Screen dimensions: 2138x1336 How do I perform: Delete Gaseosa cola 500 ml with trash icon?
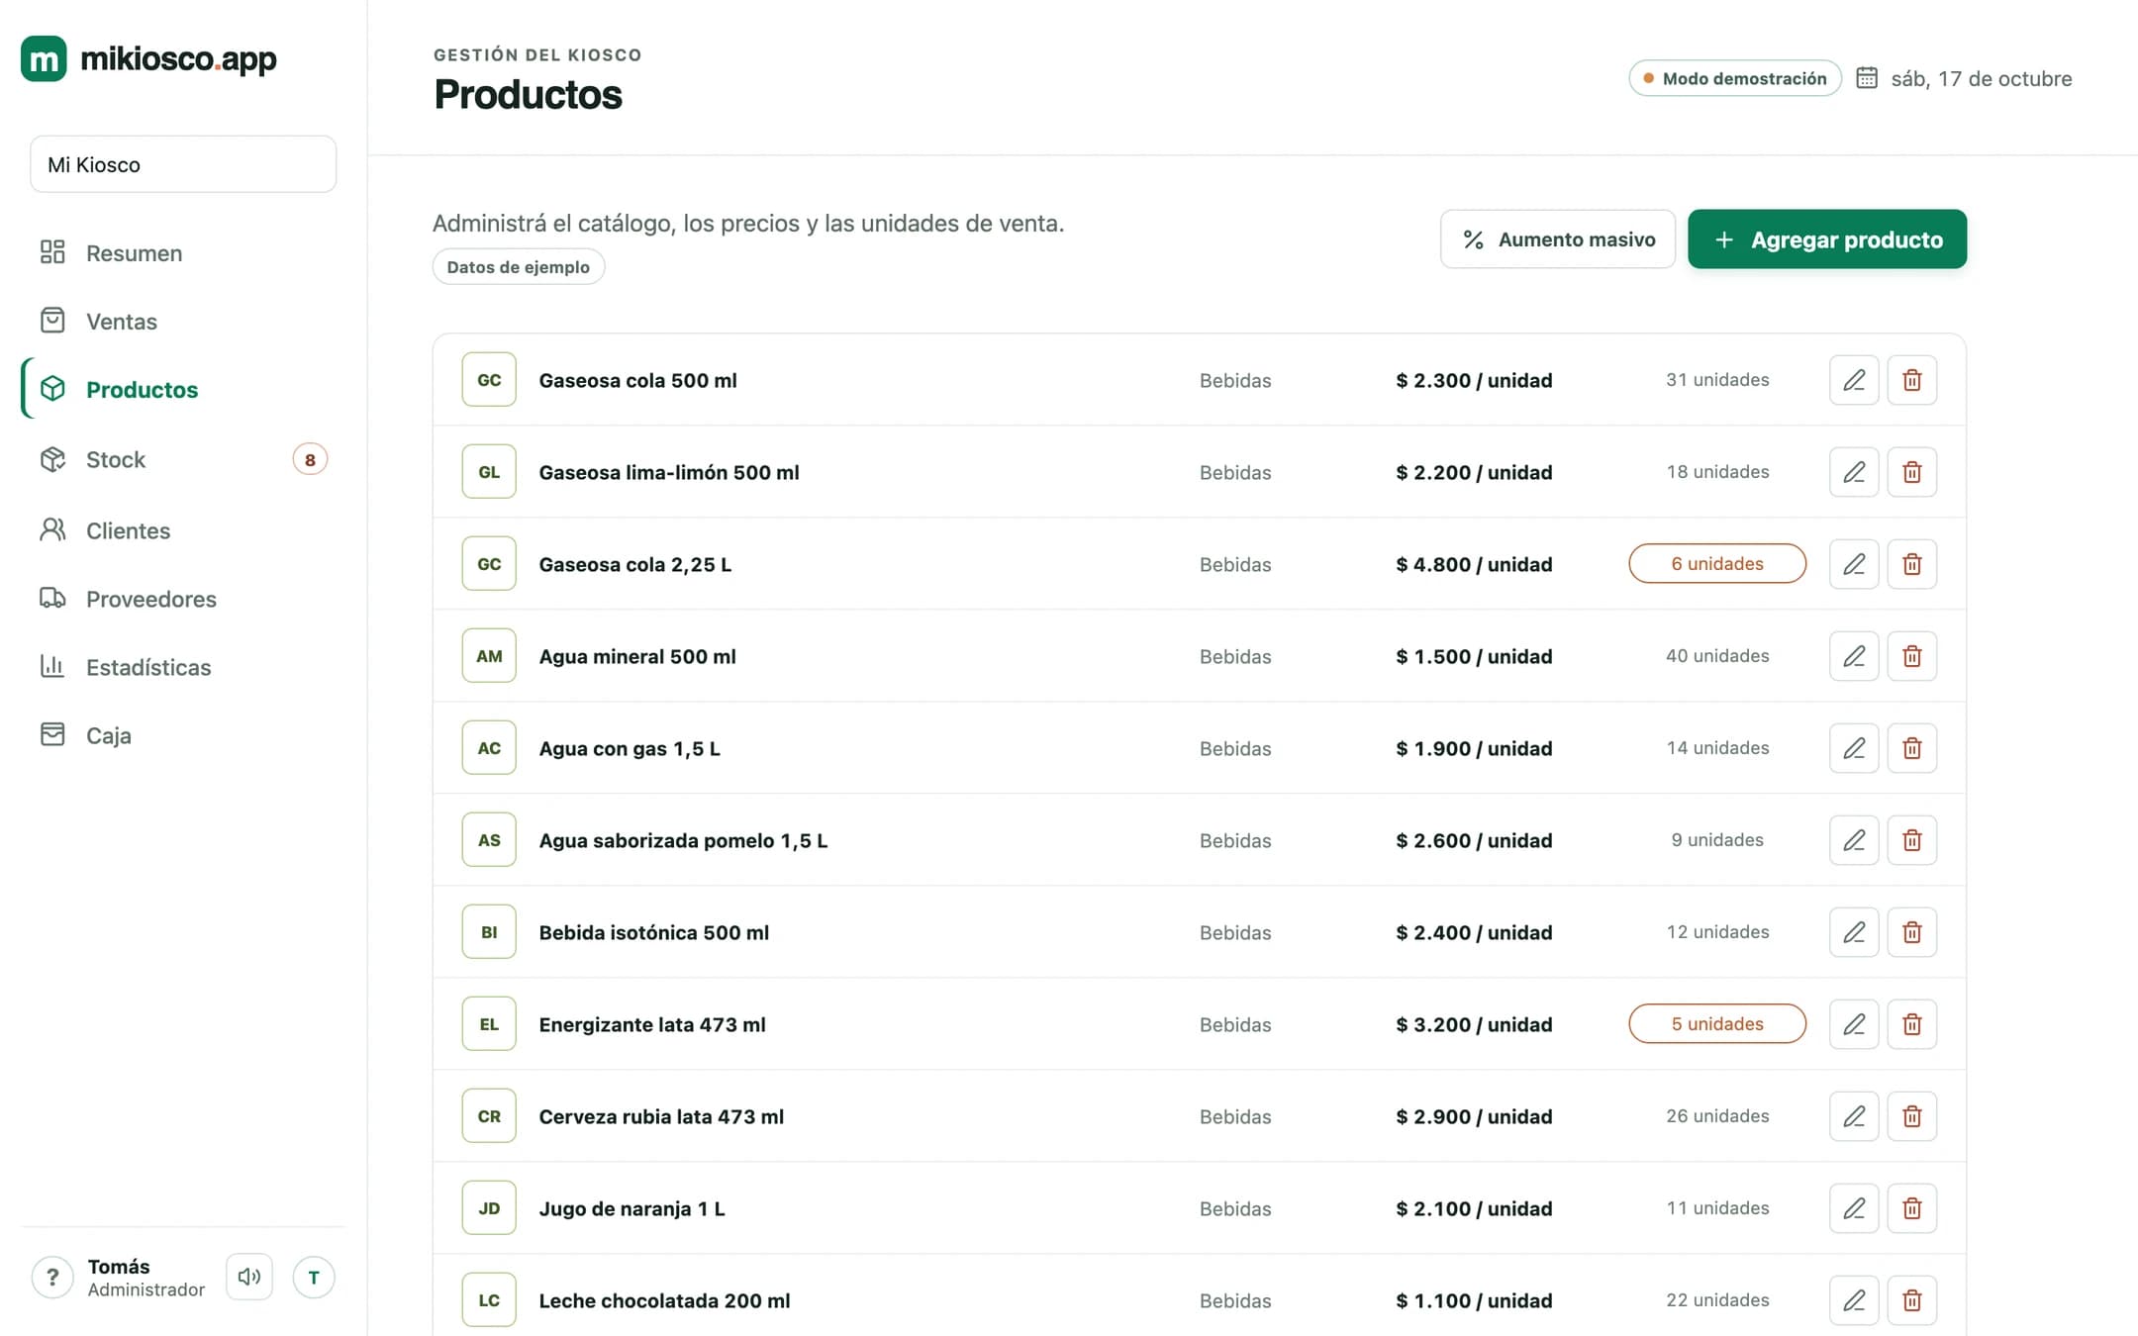1912,380
